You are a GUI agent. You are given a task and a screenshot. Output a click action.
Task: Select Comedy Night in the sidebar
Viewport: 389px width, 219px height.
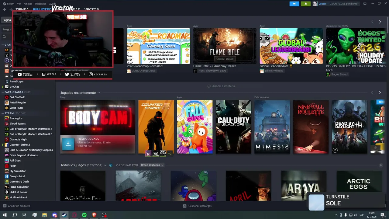point(19,139)
